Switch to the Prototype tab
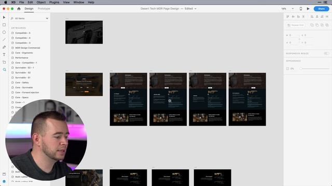 point(44,9)
